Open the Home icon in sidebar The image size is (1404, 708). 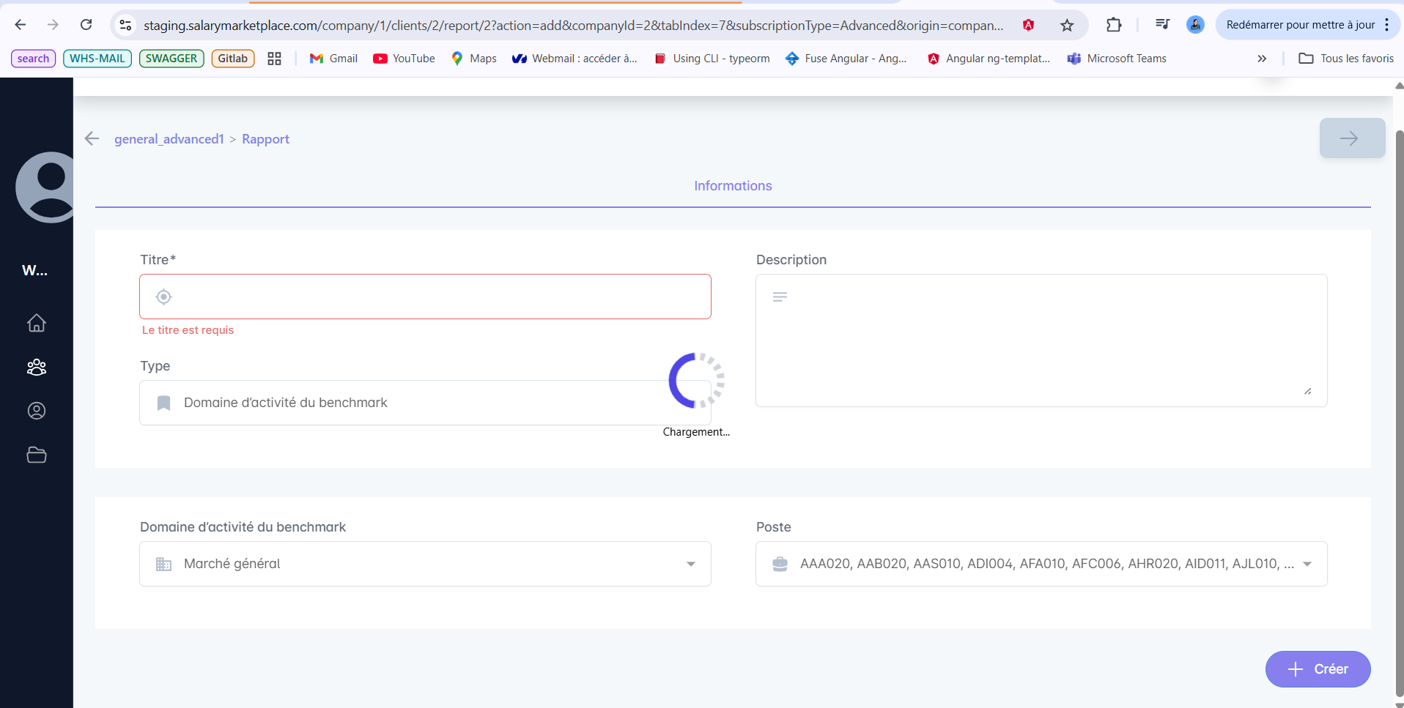pos(37,323)
